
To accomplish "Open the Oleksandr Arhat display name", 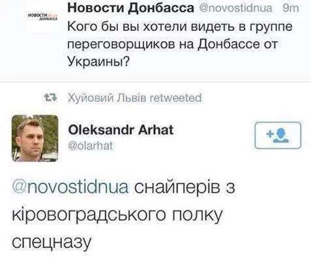I will tap(121, 130).
